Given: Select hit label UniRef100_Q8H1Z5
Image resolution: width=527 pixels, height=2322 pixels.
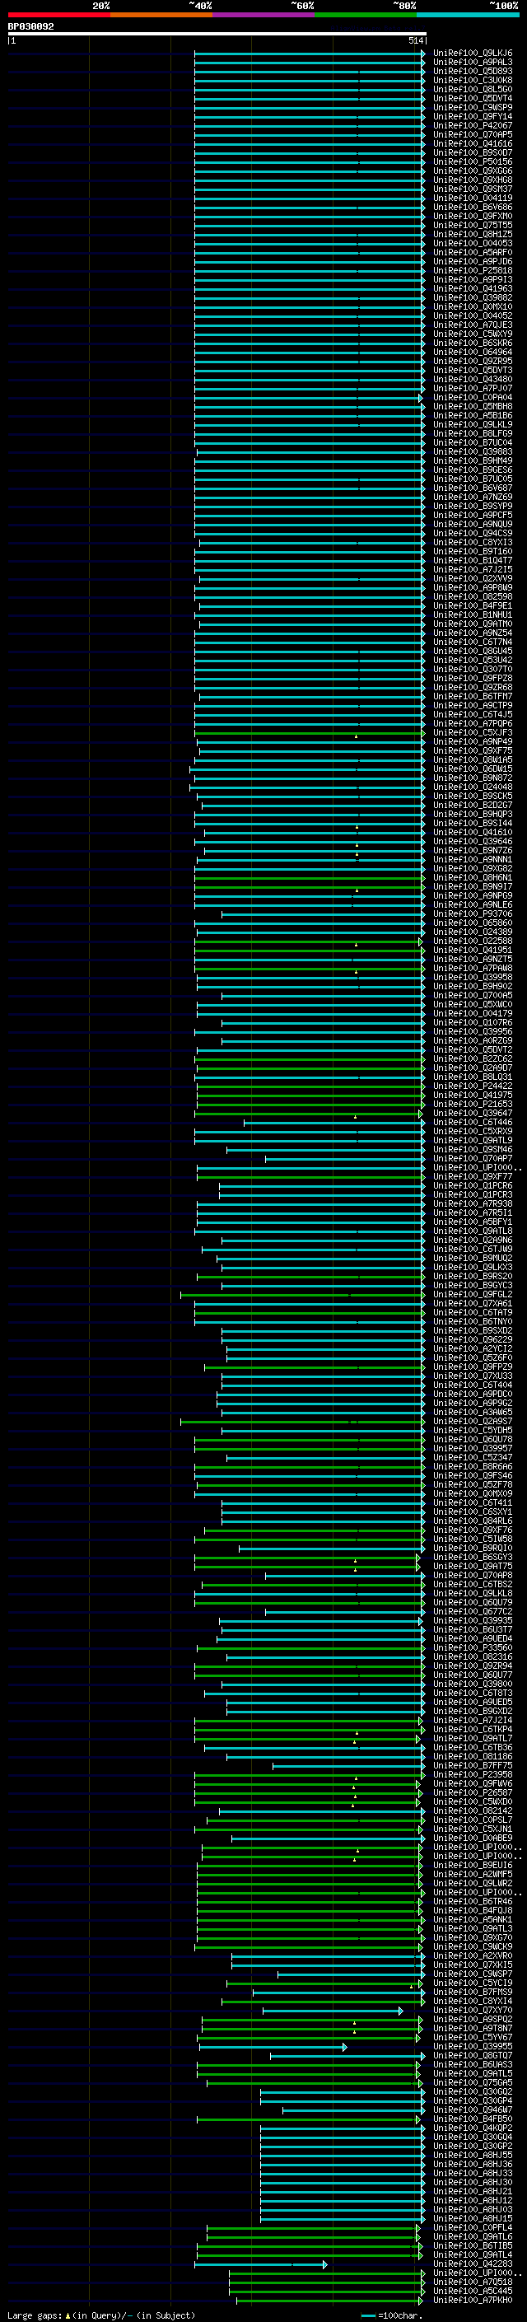Looking at the screenshot, I should tap(473, 235).
